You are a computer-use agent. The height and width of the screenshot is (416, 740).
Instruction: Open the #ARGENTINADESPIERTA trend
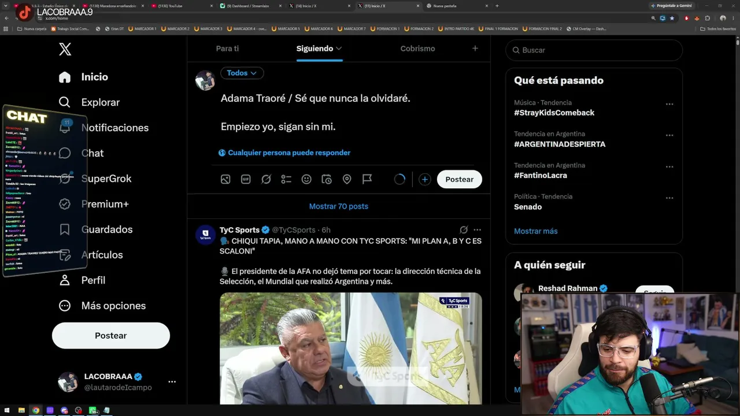[x=560, y=144]
